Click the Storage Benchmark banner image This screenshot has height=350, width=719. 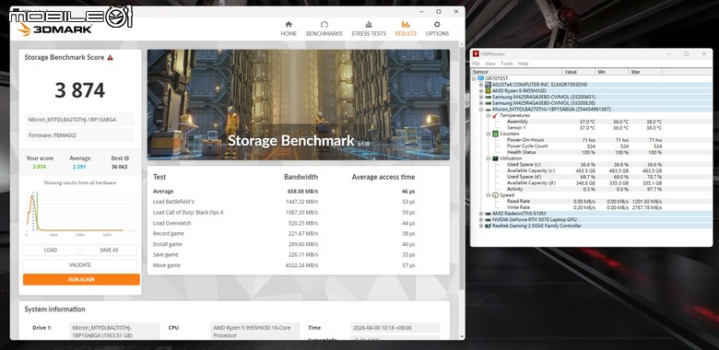coord(299,105)
